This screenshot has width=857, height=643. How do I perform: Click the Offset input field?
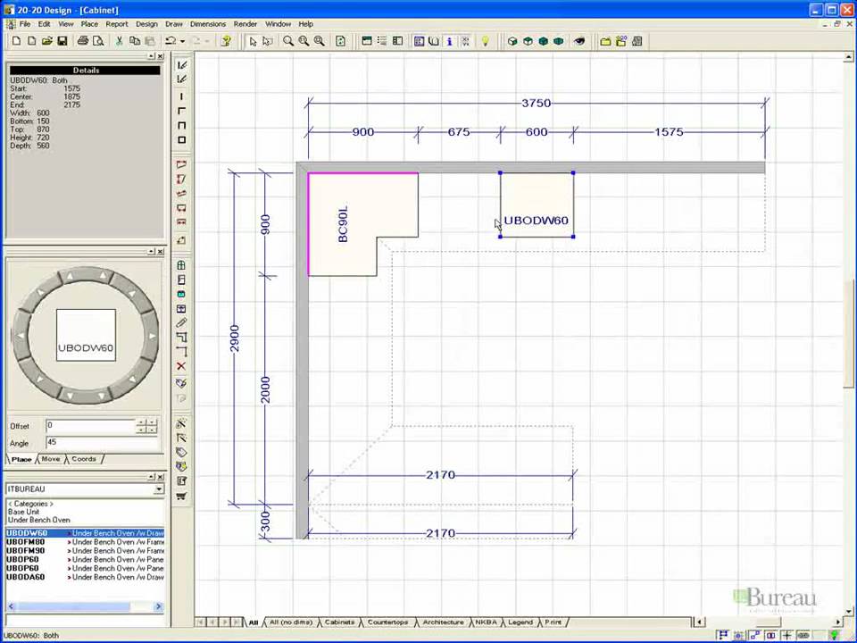point(90,426)
